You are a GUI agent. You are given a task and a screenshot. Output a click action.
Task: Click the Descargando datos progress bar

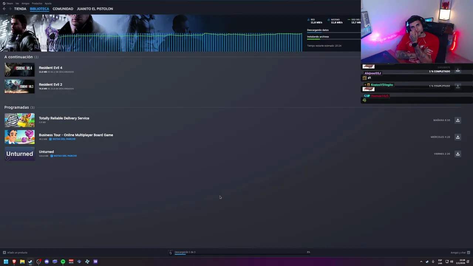(x=334, y=33)
